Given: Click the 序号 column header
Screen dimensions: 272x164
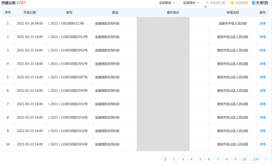Looking at the screenshot, I should click(8, 12).
